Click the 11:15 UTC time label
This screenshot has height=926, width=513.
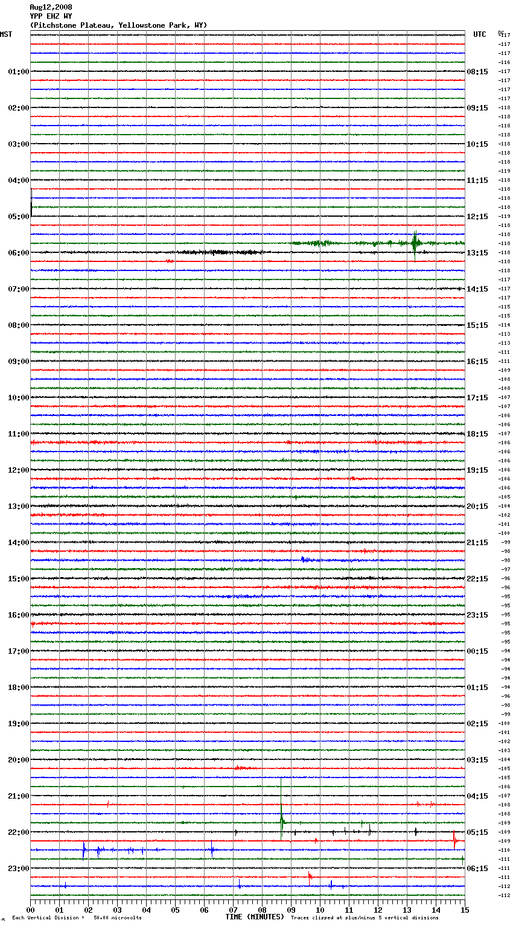477,180
